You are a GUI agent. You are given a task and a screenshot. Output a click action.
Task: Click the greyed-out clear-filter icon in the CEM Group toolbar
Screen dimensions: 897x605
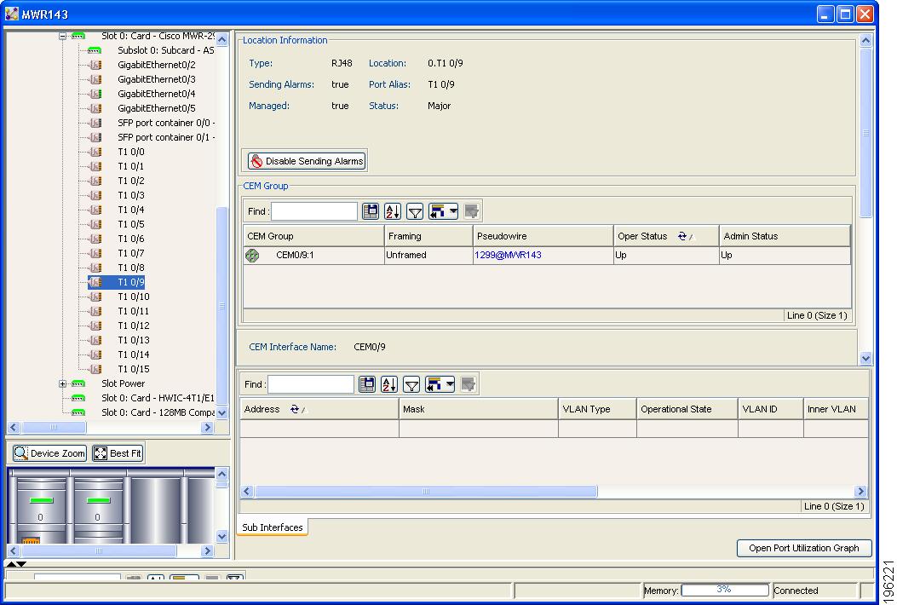471,211
